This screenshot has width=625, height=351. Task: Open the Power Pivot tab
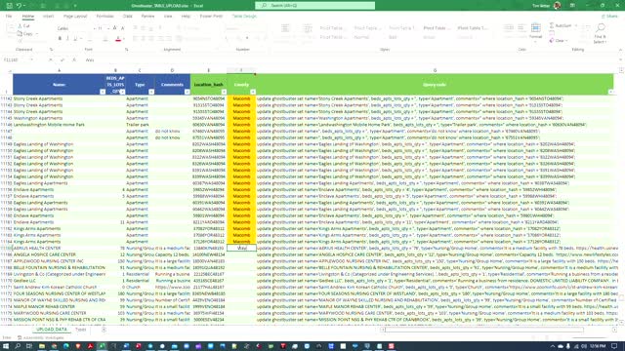(x=211, y=17)
